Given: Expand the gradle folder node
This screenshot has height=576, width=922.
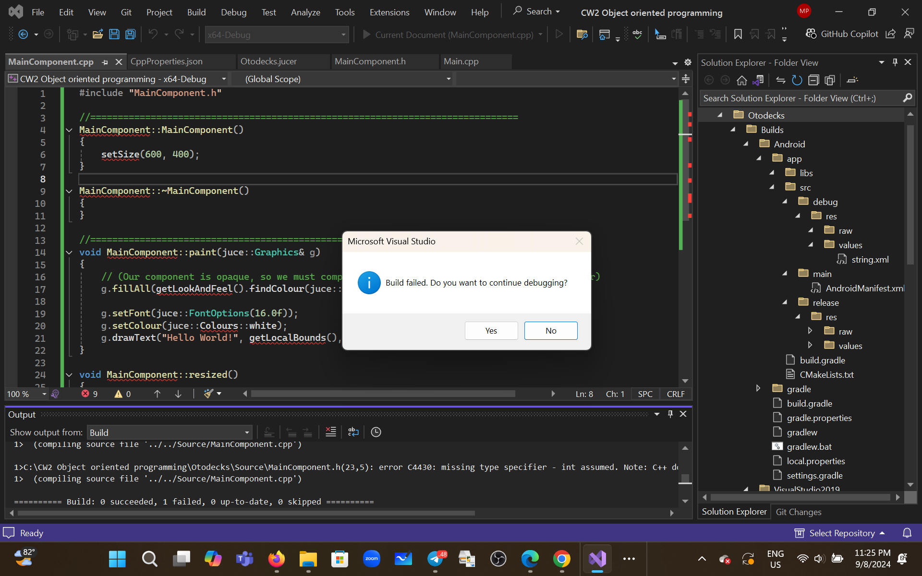Looking at the screenshot, I should (759, 389).
